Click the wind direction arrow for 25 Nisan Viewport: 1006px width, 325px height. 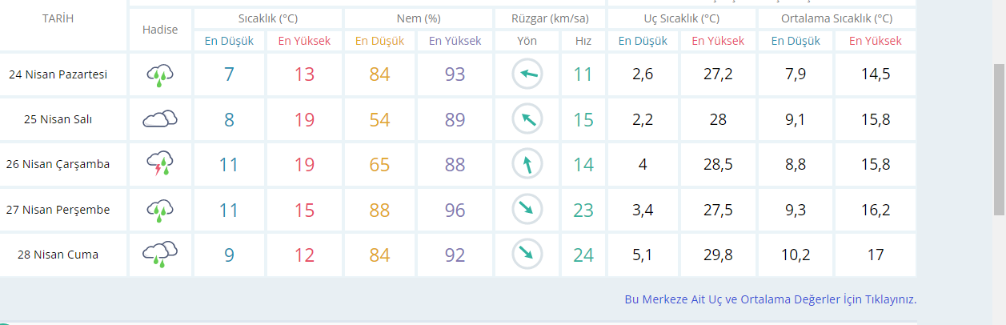point(527,120)
